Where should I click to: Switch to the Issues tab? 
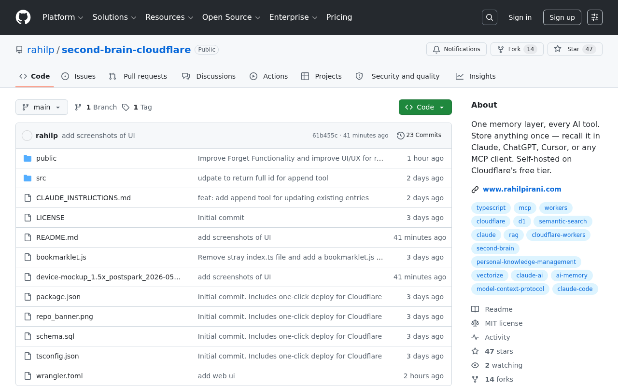coord(79,76)
